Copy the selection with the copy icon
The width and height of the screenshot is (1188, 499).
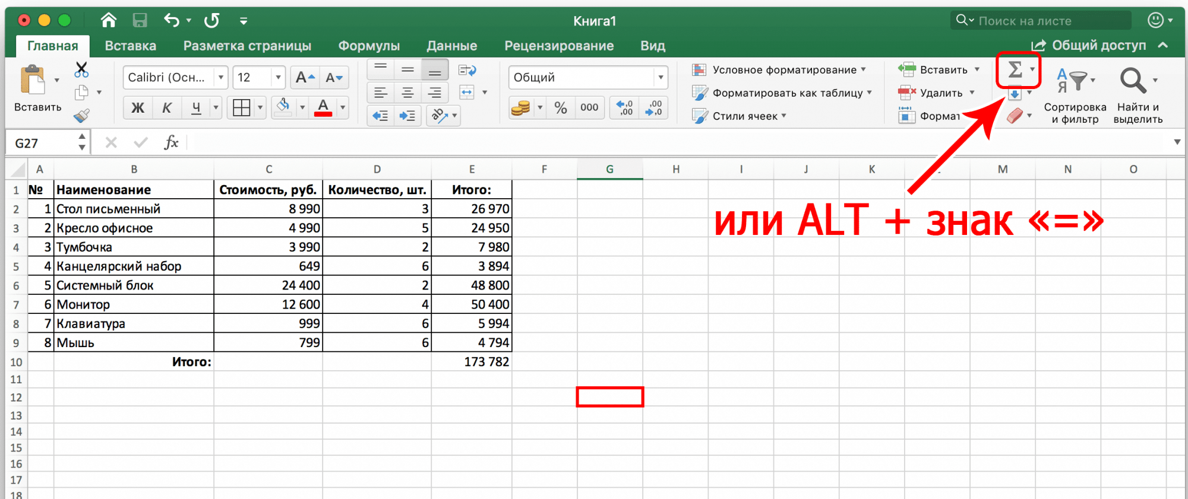[x=81, y=93]
